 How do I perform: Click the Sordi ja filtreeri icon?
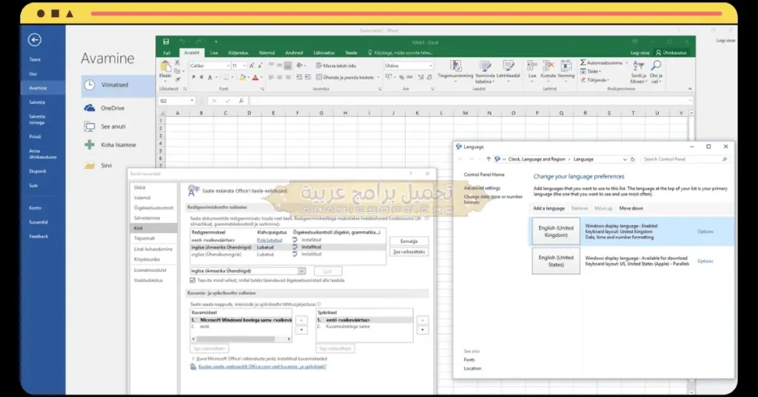[x=638, y=66]
